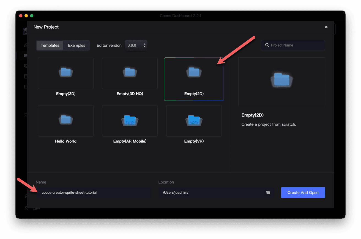Click the Project Name search field
Viewport: 361px width, 239px height.
click(293, 45)
